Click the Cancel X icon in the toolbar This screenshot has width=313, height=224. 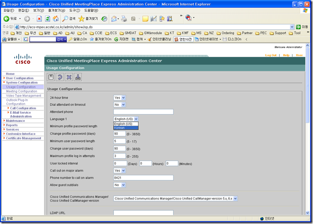(69, 77)
